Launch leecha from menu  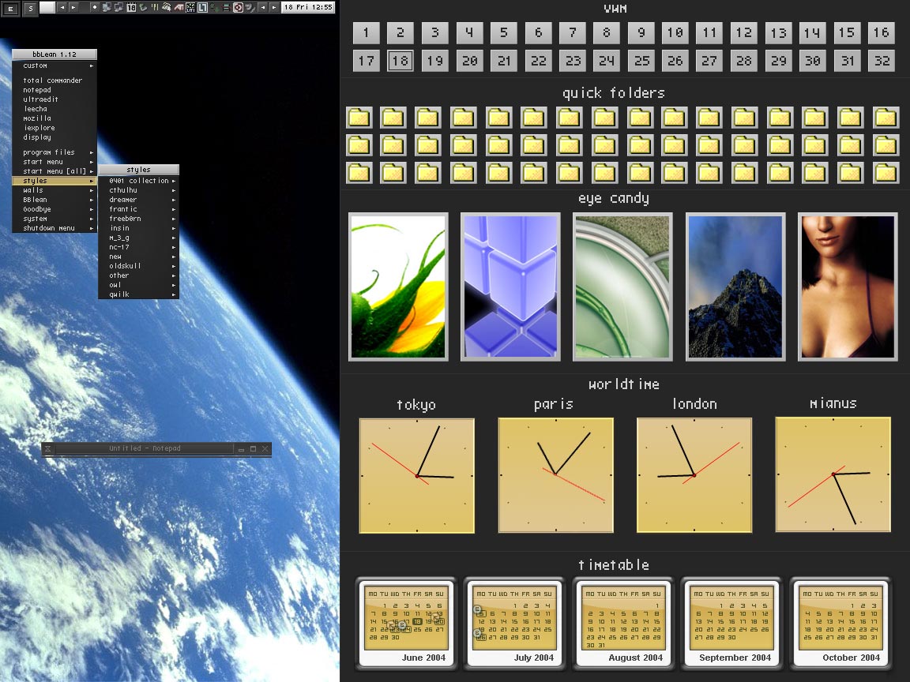pos(55,109)
